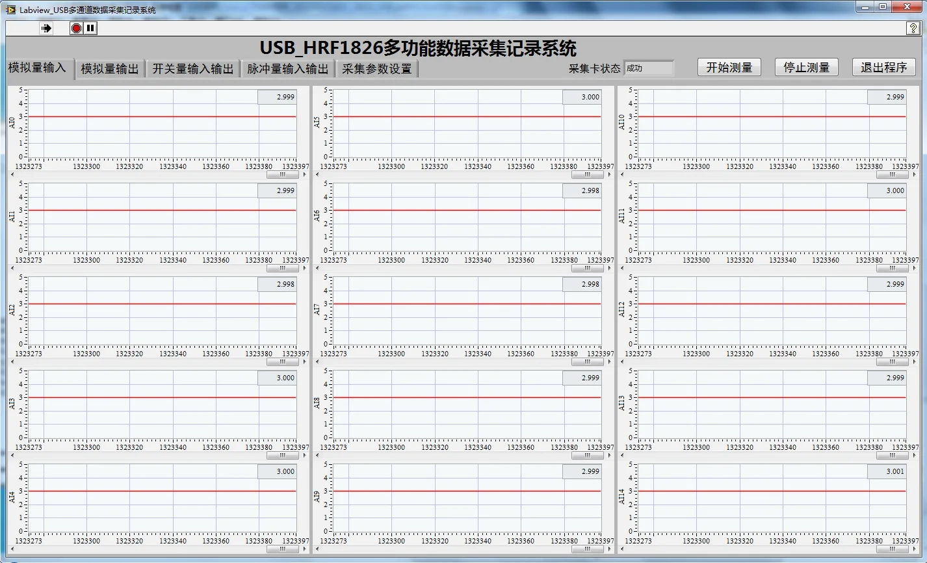
Task: Switch to 模拟量输入 tab
Action: click(38, 68)
